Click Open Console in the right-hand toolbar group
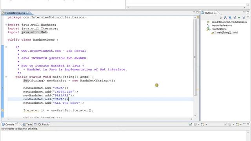Viewport: 251px width, 141px height. tap(237, 124)
